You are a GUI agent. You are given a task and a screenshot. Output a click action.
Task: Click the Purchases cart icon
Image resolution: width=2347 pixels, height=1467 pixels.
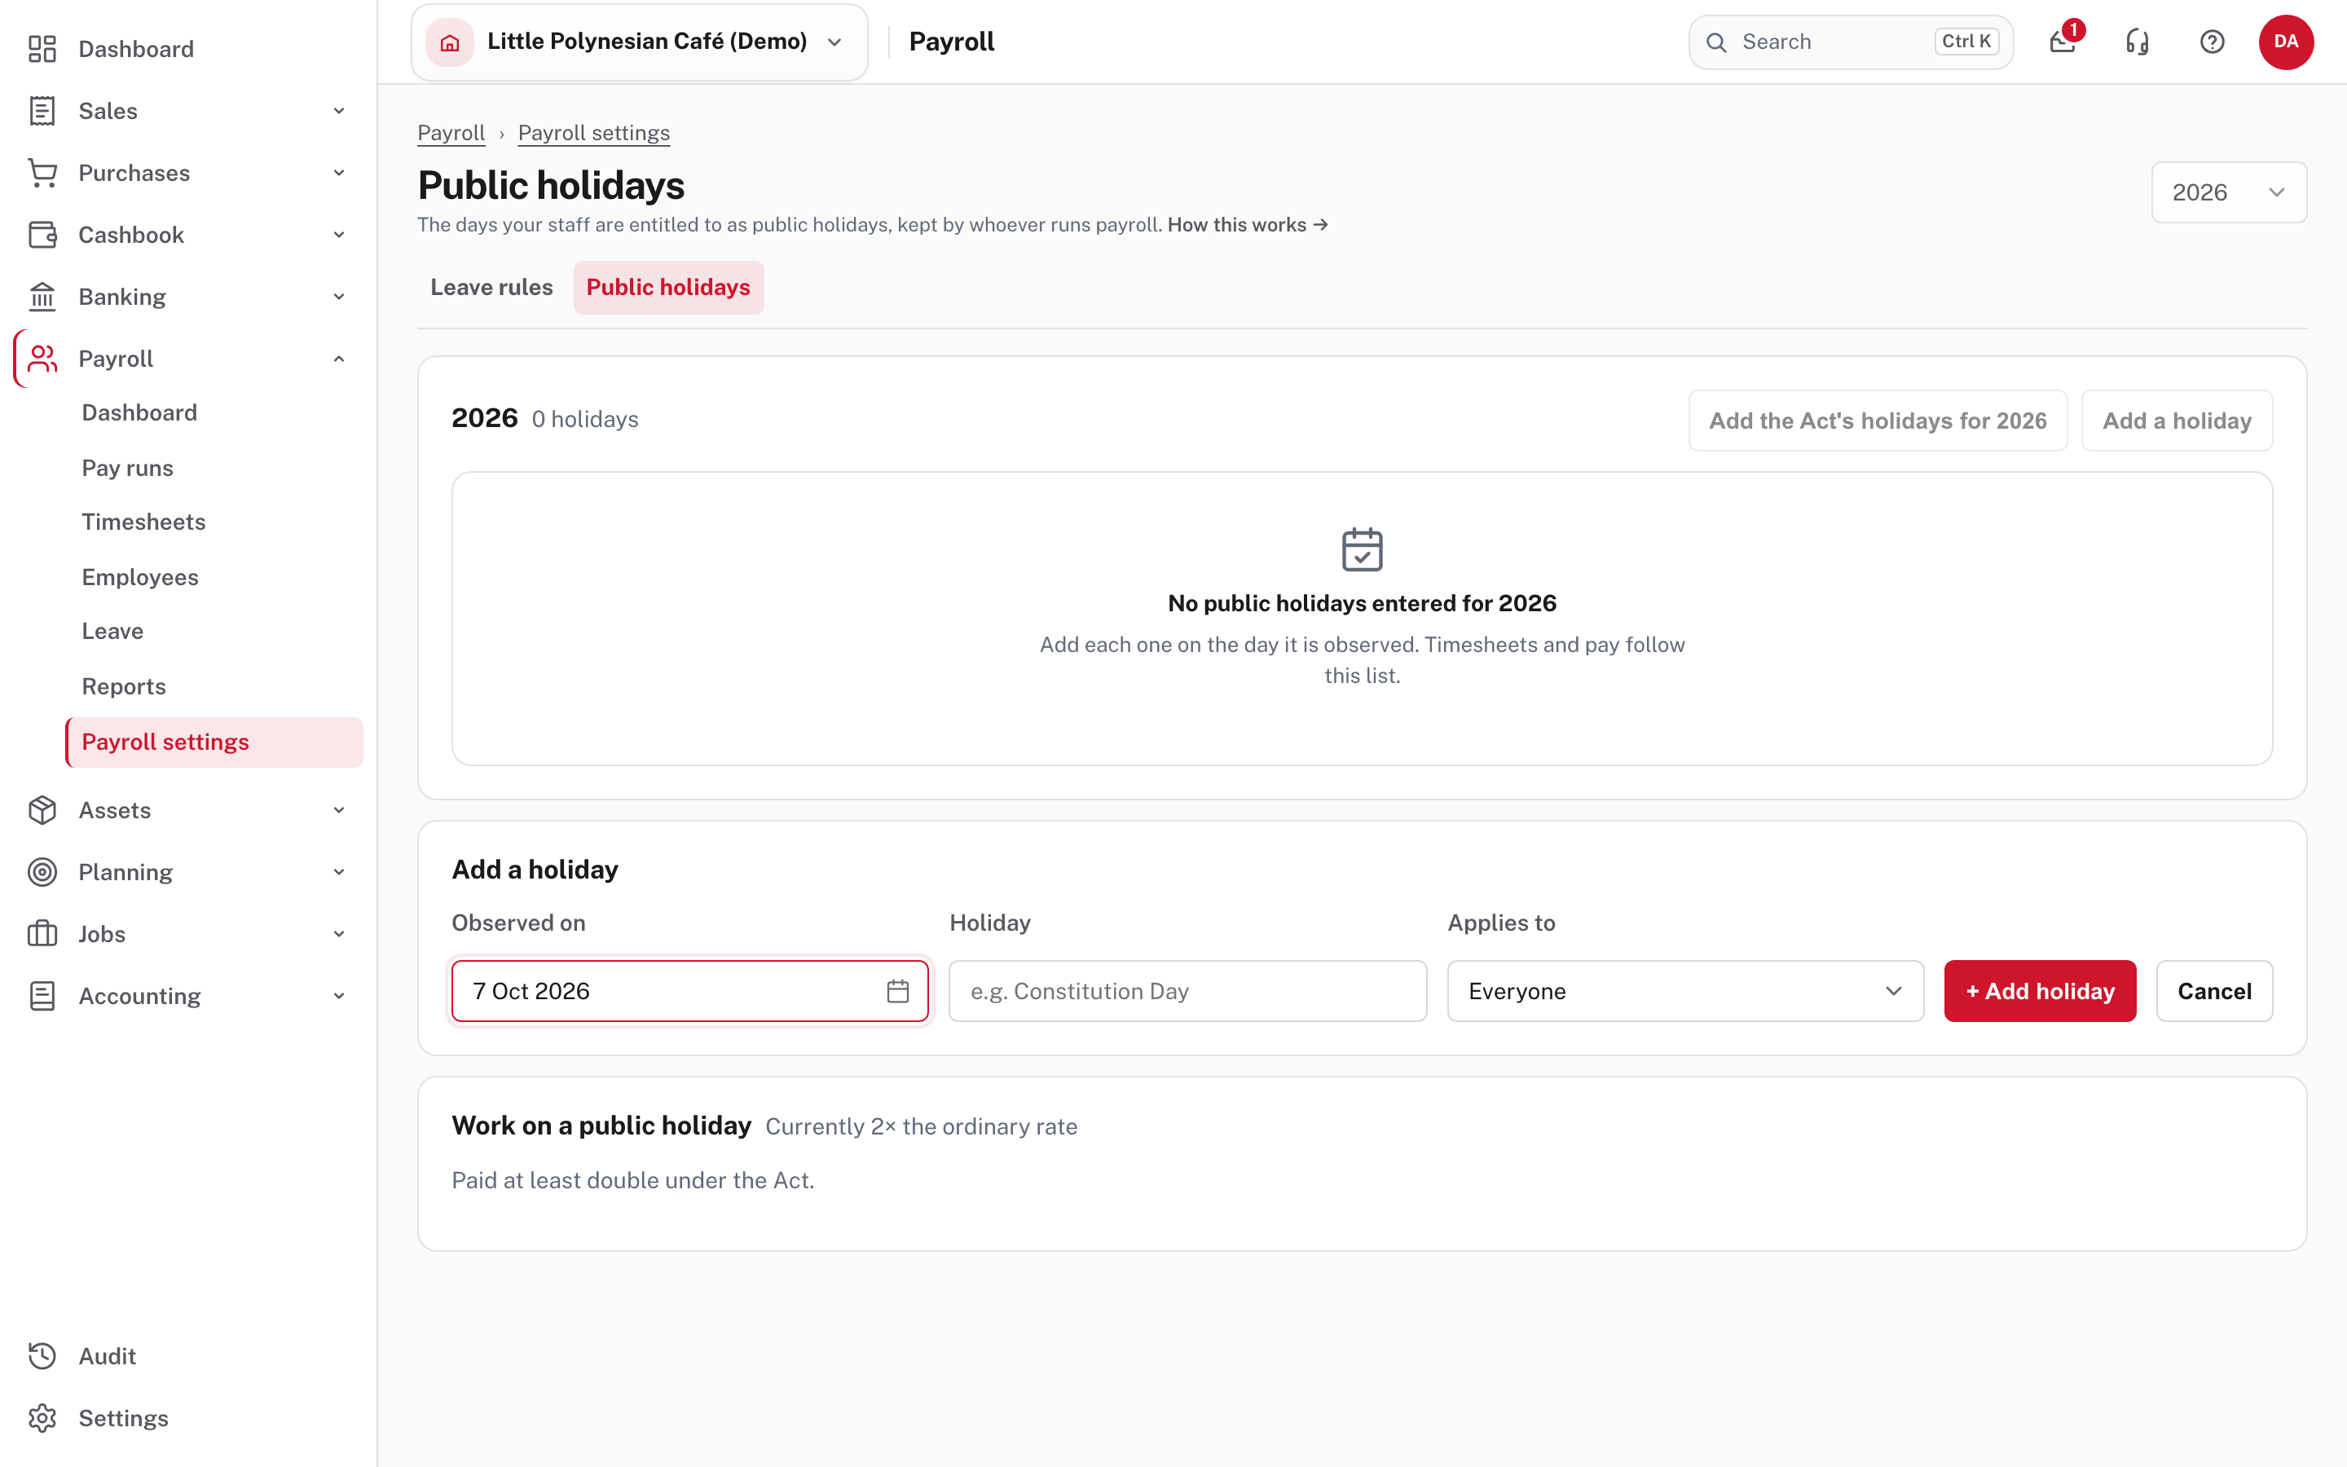(42, 173)
